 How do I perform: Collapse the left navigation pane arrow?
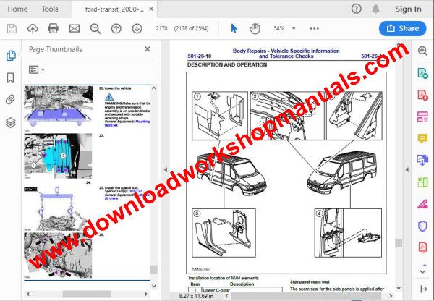166,169
